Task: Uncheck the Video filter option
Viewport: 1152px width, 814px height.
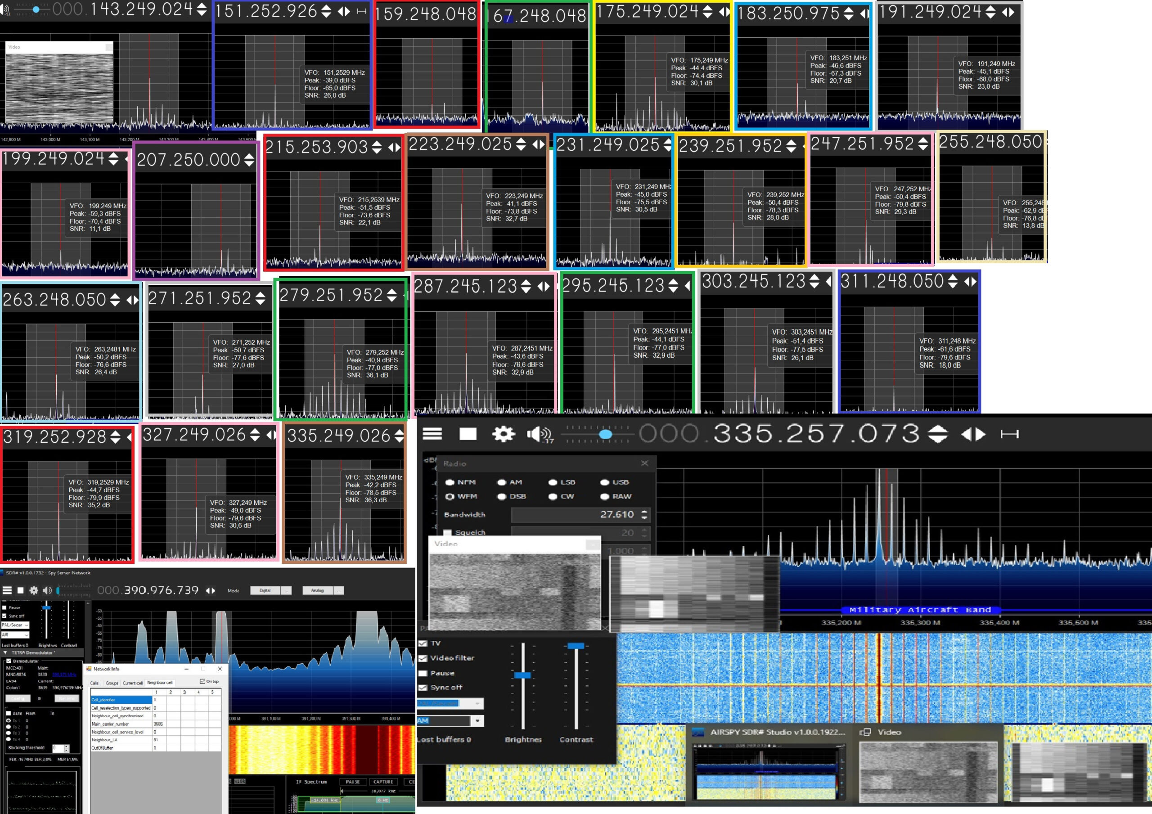Action: click(x=423, y=658)
